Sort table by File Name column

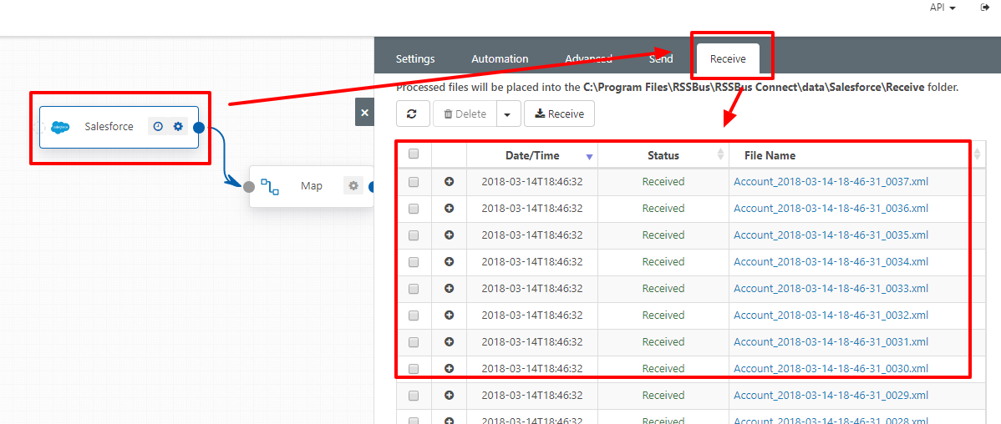[856, 155]
